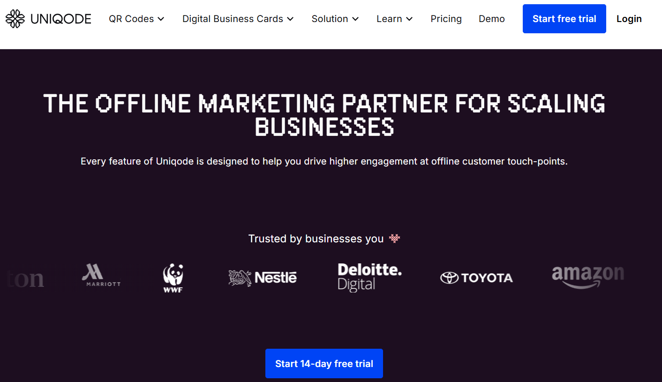Expand the QR Codes dropdown menu
The image size is (662, 382).
tap(136, 19)
